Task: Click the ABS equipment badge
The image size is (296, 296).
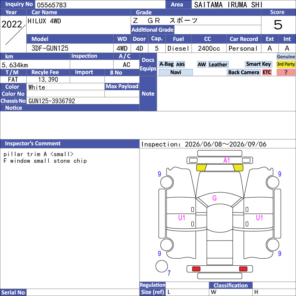Action: coord(180,64)
